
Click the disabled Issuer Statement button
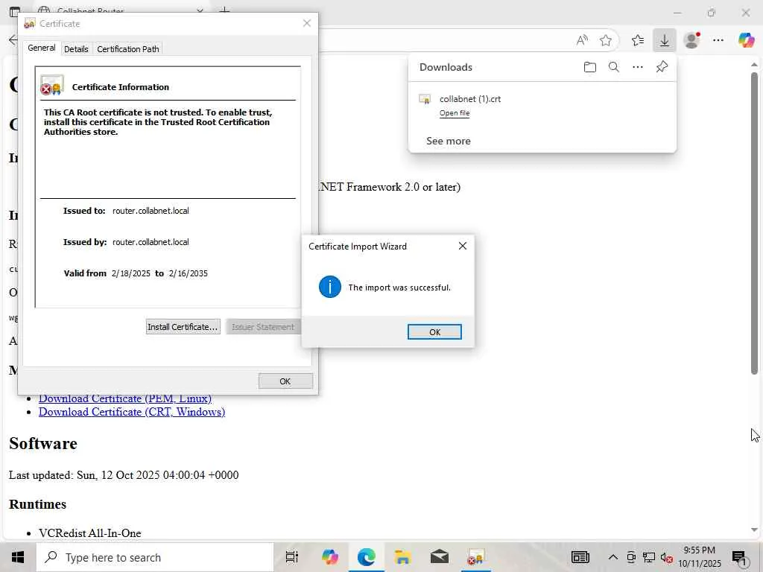[263, 327]
